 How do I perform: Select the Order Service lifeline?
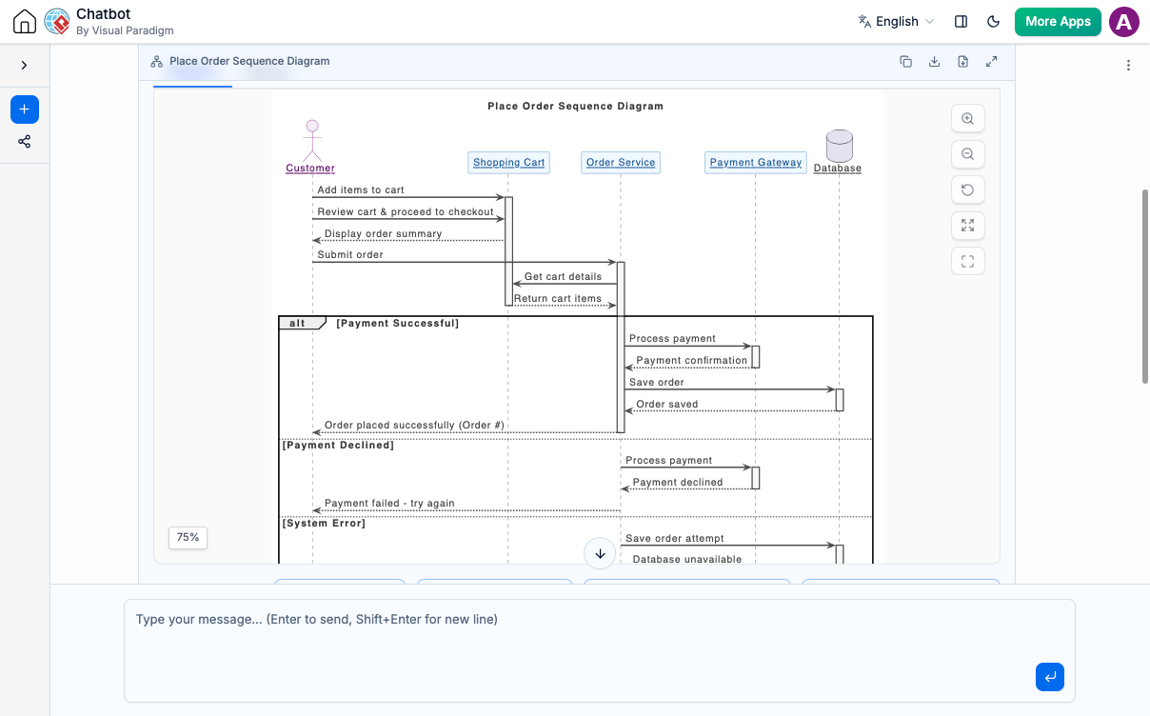coord(621,163)
